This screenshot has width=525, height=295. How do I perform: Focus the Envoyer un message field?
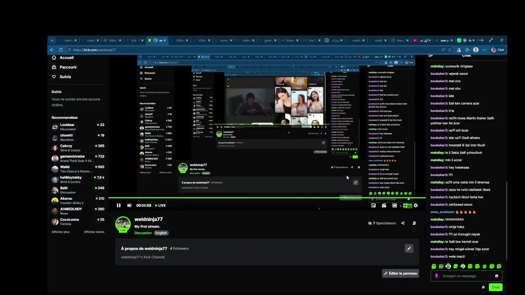tap(466, 276)
